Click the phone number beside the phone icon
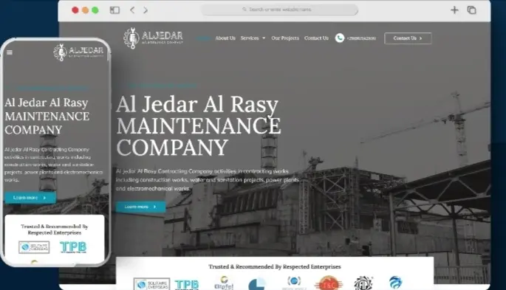This screenshot has width=506, height=290. click(361, 38)
